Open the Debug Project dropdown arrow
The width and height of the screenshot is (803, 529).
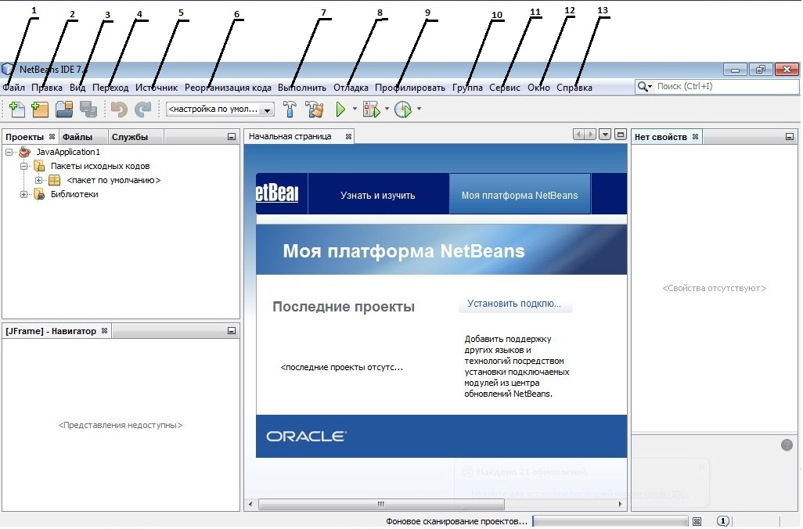(x=387, y=109)
